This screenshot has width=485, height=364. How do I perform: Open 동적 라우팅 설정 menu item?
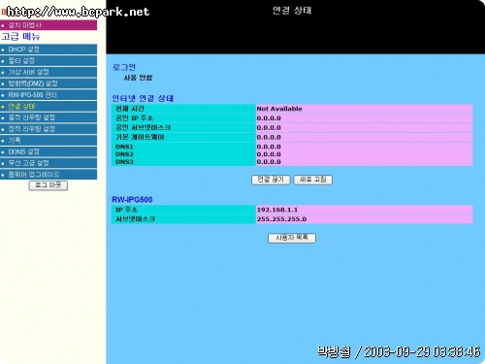pos(48,117)
